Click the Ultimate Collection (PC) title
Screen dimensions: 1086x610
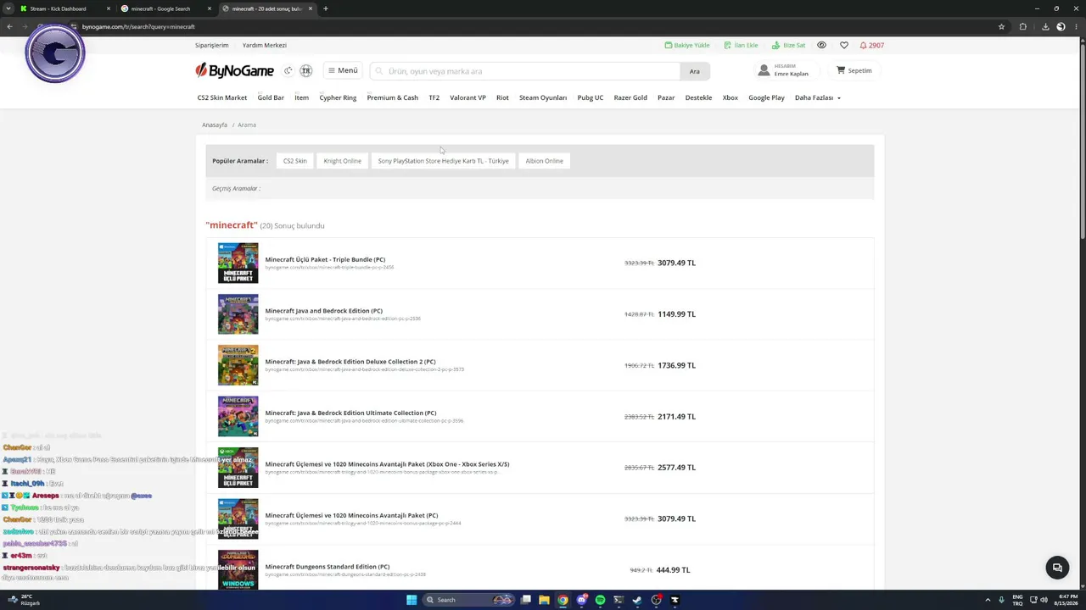(x=350, y=413)
